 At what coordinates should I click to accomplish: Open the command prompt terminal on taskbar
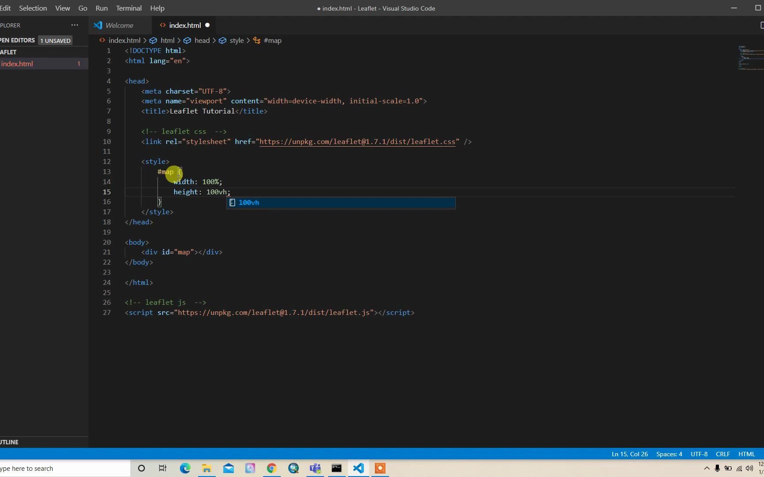pyautogui.click(x=336, y=469)
